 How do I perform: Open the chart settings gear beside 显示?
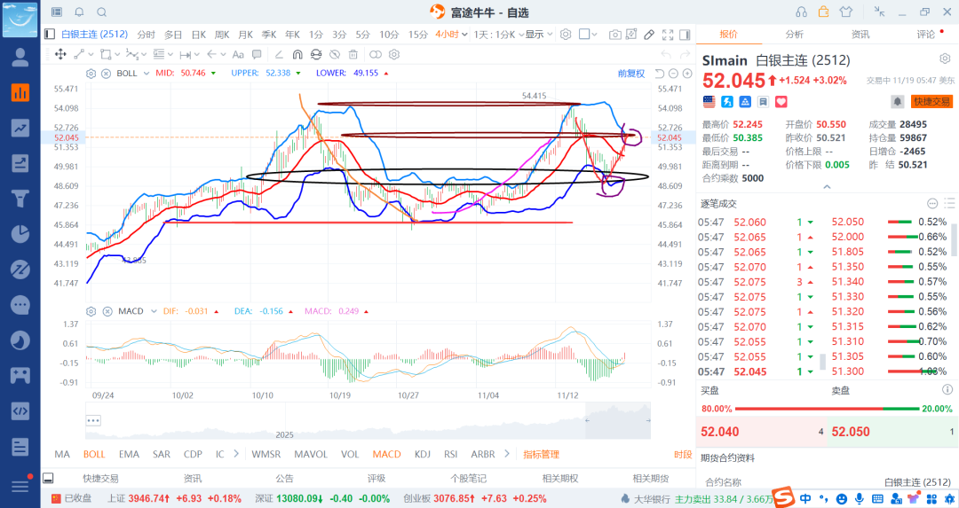click(x=566, y=35)
